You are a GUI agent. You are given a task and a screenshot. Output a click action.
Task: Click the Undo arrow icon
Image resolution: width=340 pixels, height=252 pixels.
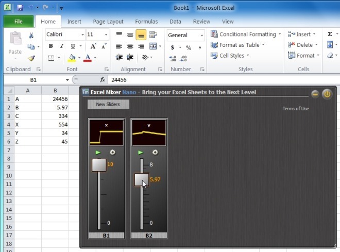point(31,8)
